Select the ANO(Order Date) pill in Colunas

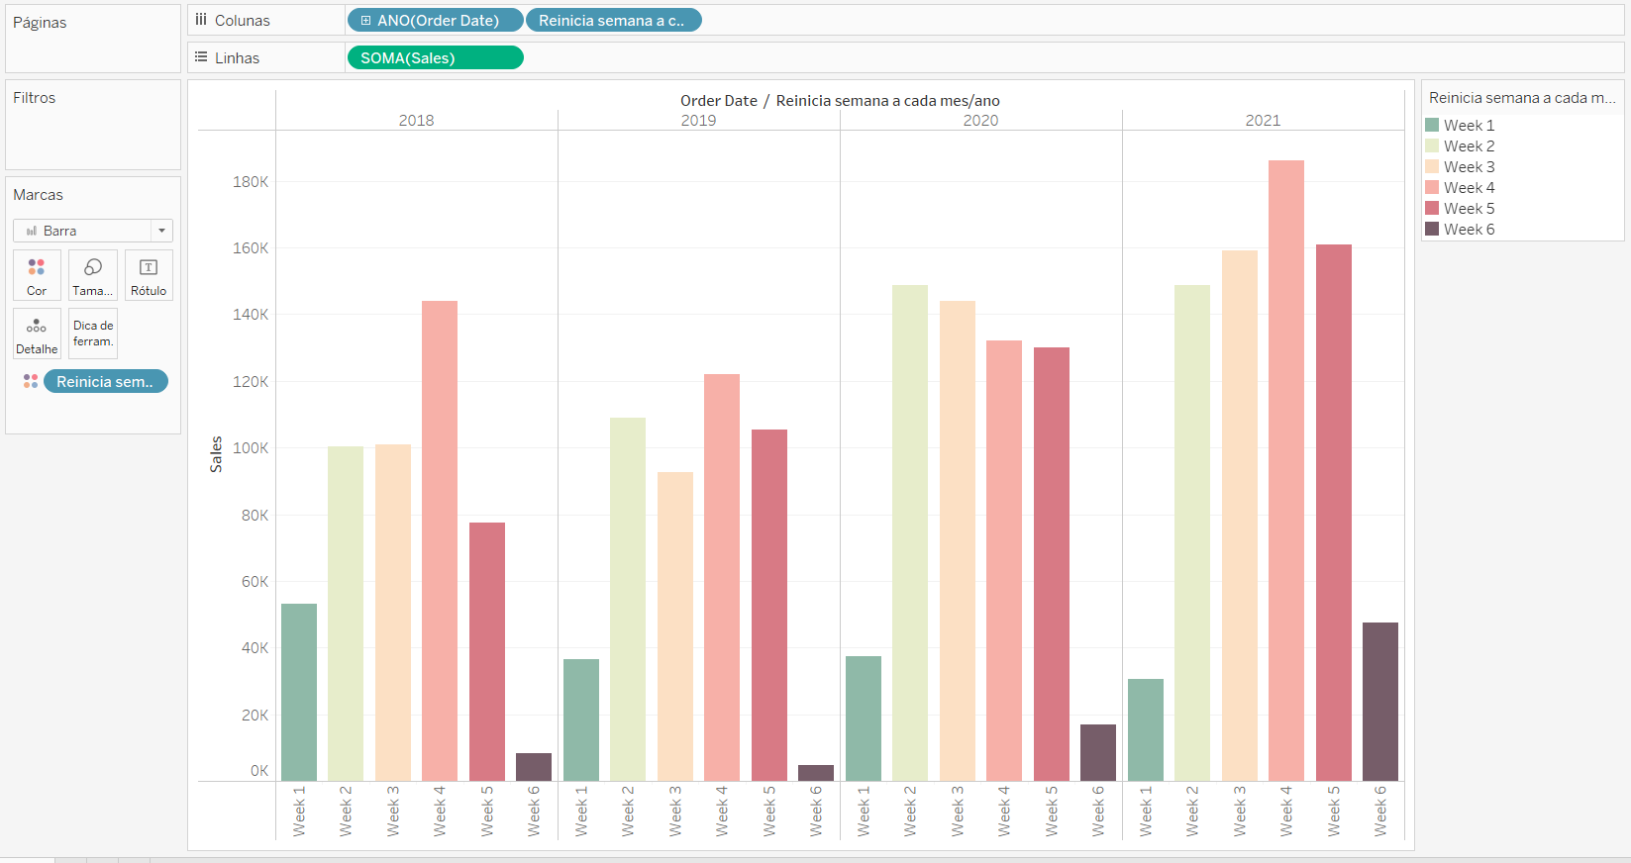click(436, 20)
